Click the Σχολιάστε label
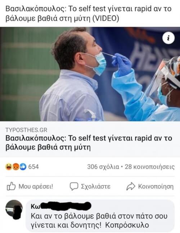Screen dimensions: 180x233 point(96,186)
